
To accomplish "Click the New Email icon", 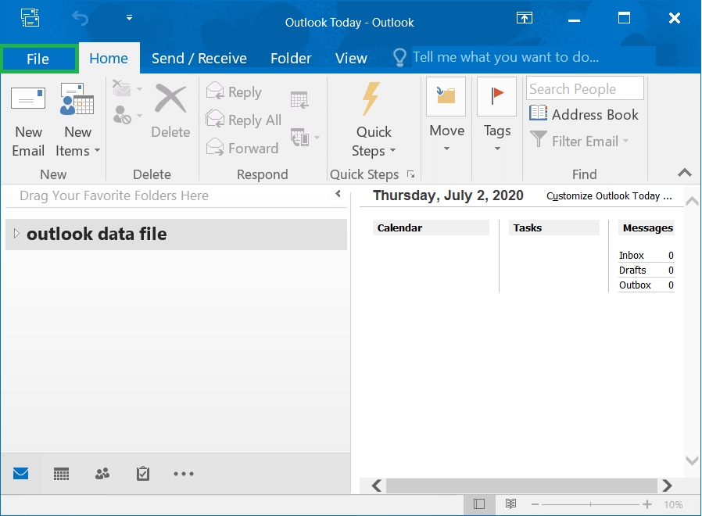I will pos(28,120).
